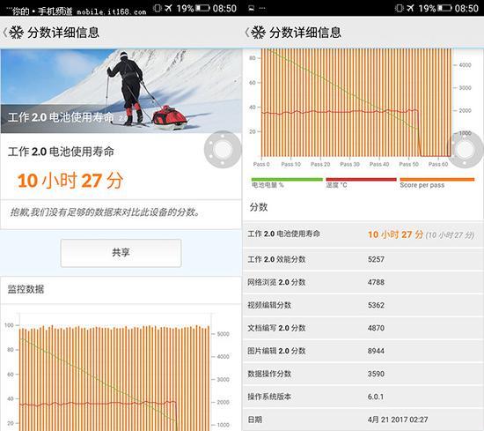Tap the Pass 30 axis label on chart
Screen dimensions: 484x431
click(349, 164)
